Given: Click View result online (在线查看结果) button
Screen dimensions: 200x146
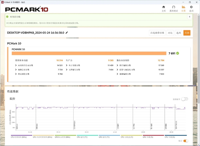Looking at the screenshot, I should 157,33.
